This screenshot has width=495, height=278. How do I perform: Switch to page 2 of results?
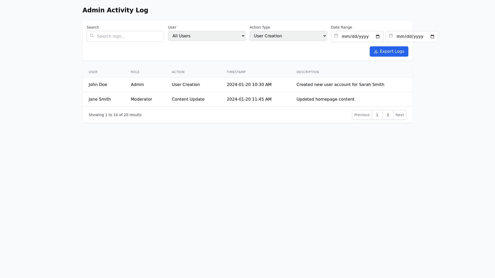coord(388,115)
